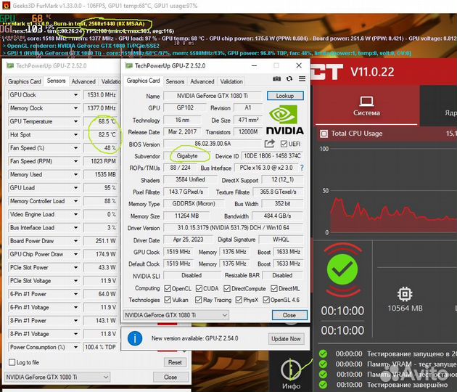Open the Memory Clock sensor dropdown
The height and width of the screenshot is (392, 457).
coord(75,108)
